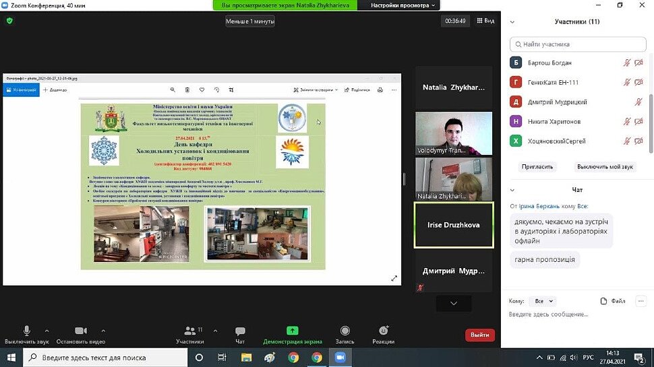Open Reactions (Реакции) in the Zoom toolbar
Image resolution: width=654 pixels, height=367 pixels.
(x=383, y=331)
